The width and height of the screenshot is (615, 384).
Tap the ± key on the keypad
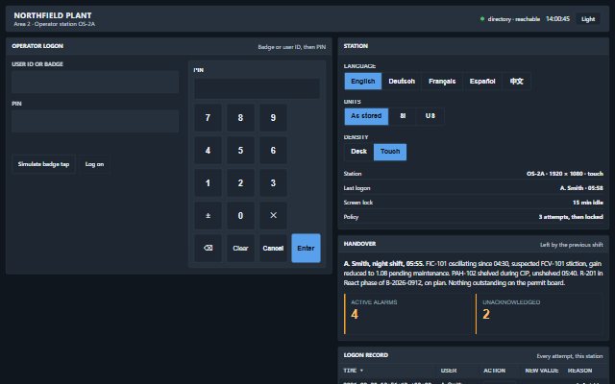tap(208, 215)
